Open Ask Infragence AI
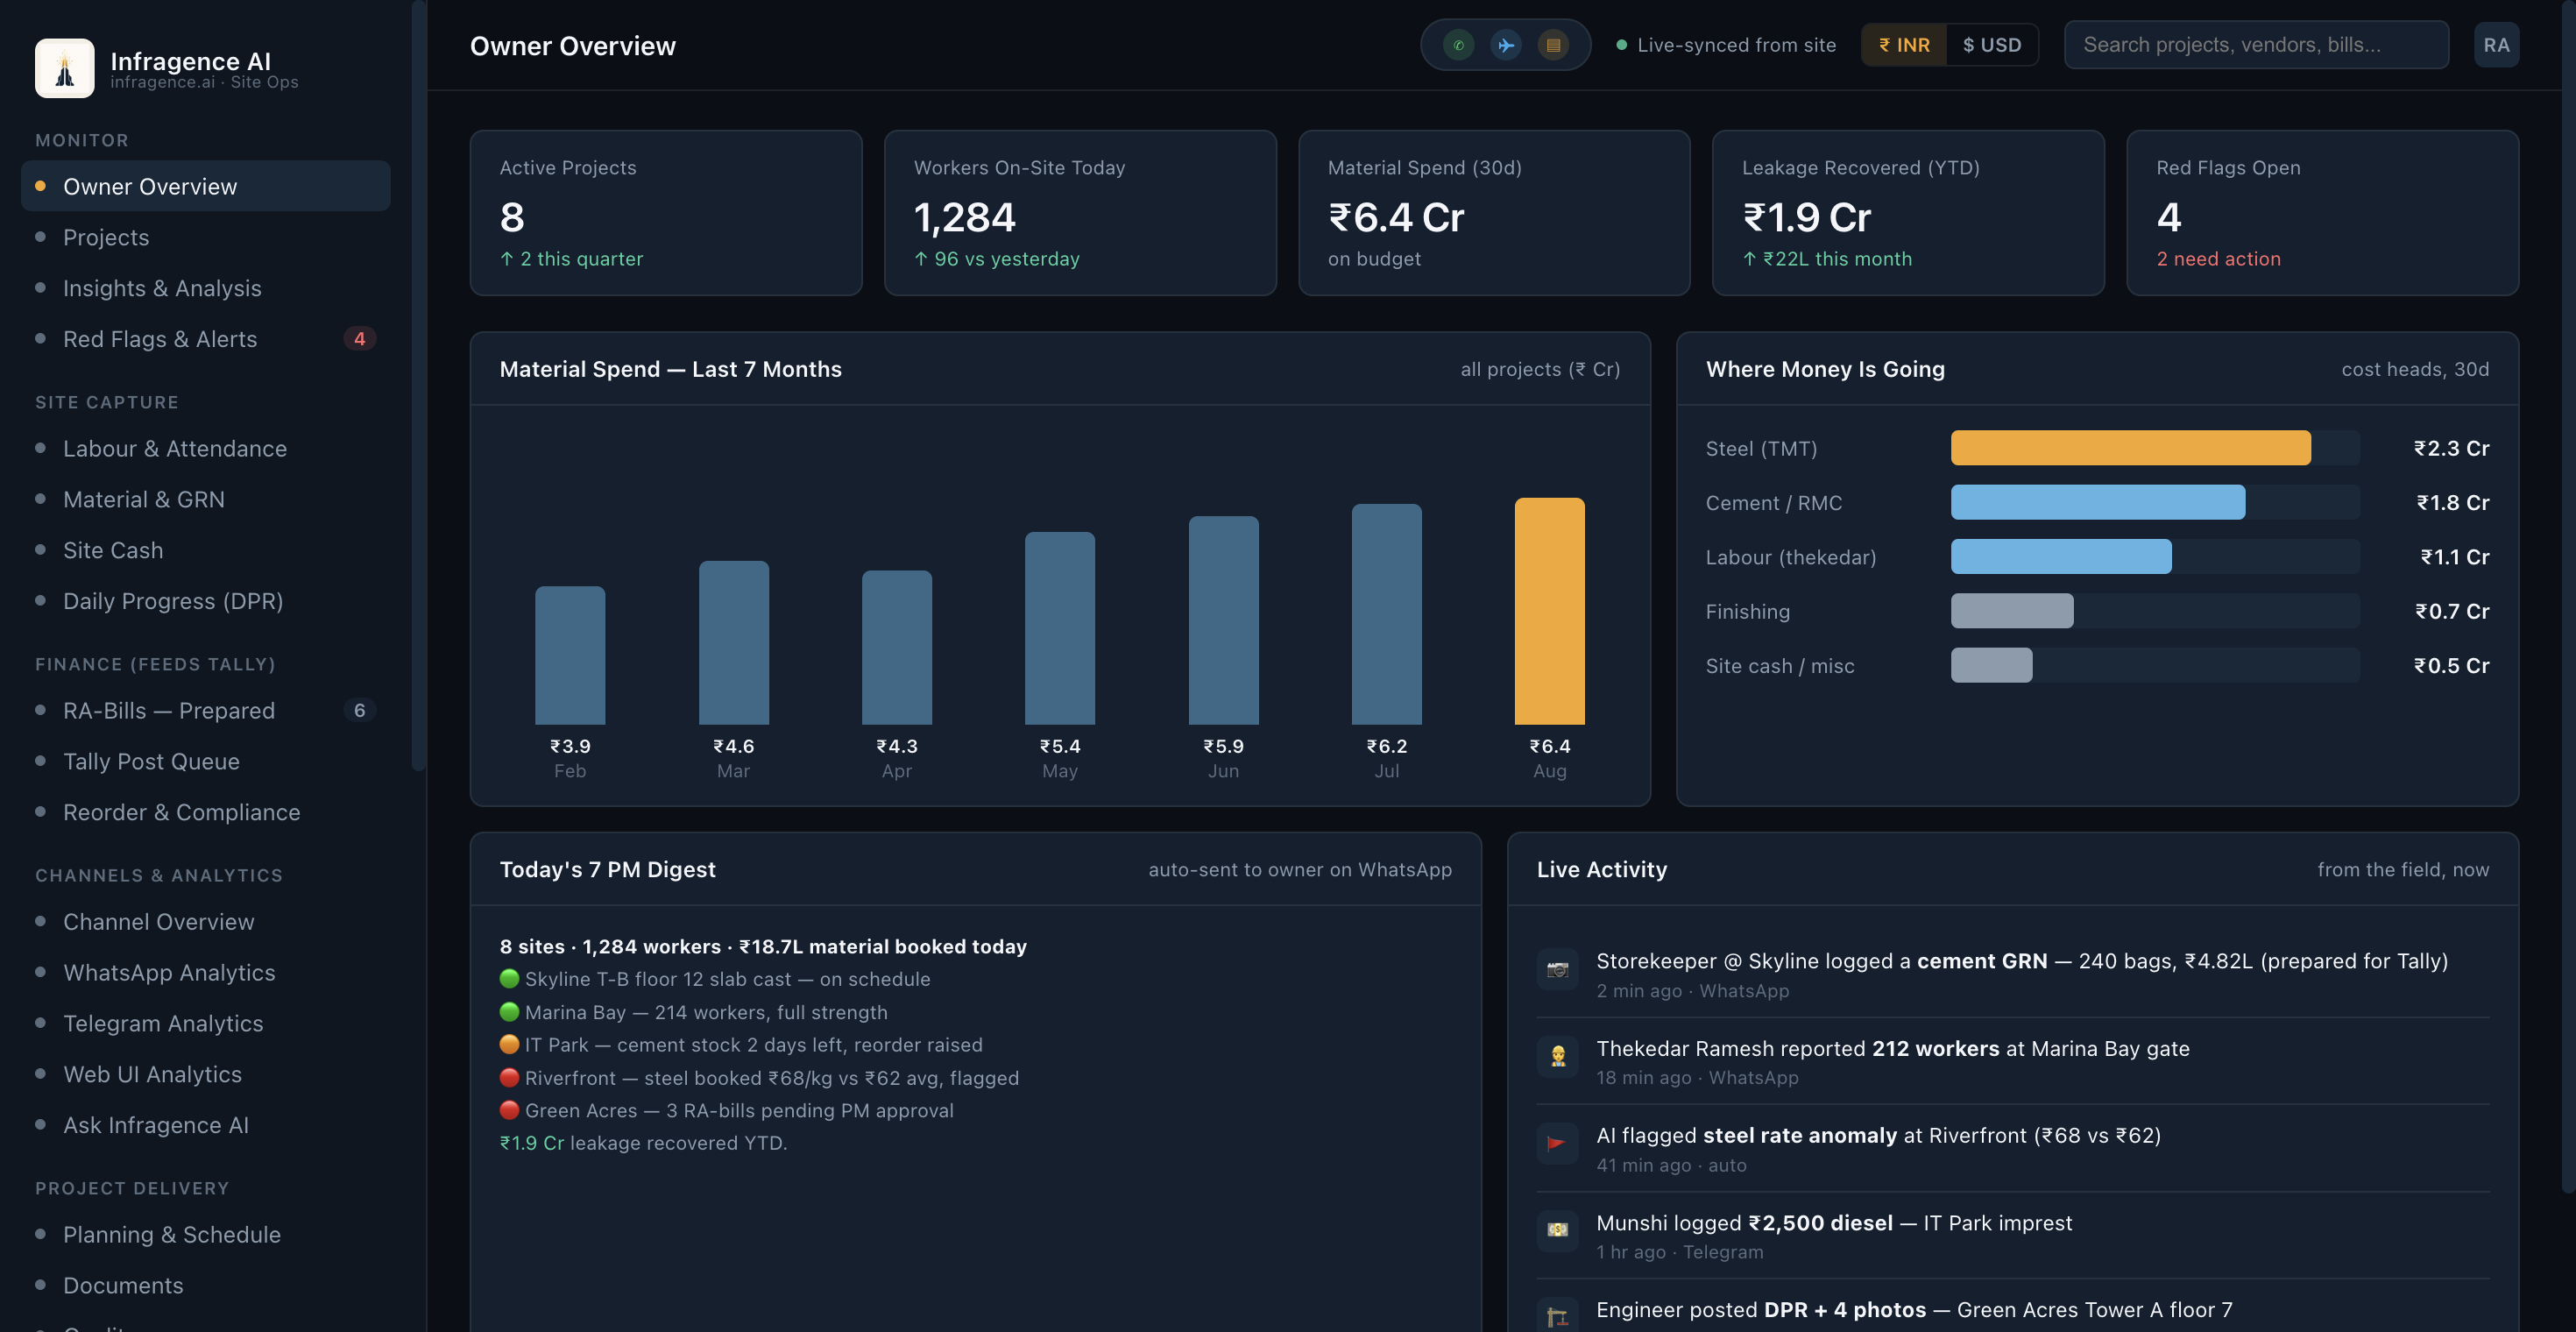Screen dimensions: 2576x1332 [x=205, y=1125]
